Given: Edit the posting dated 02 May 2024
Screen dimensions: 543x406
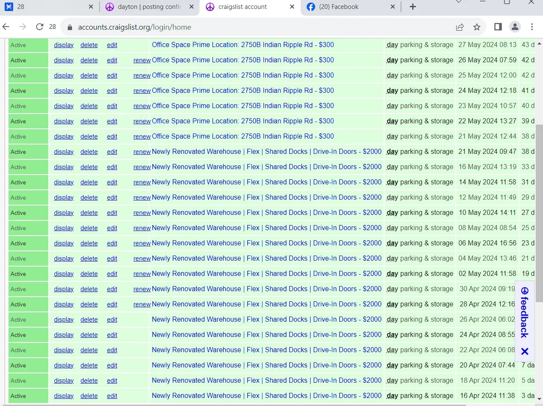Looking at the screenshot, I should point(112,274).
